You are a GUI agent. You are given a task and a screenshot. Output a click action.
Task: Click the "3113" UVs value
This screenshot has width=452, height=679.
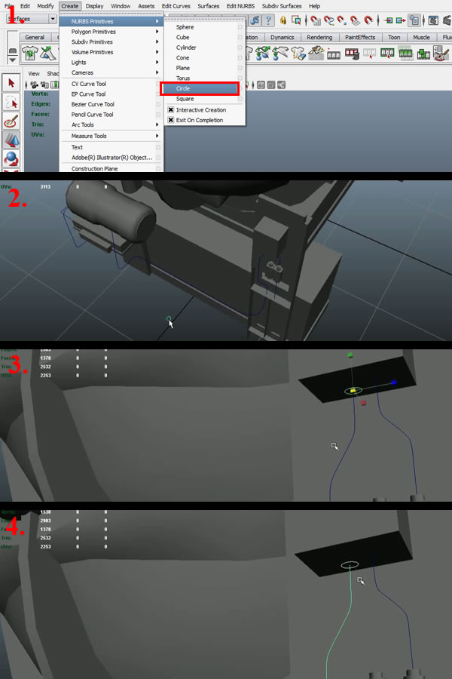45,186
